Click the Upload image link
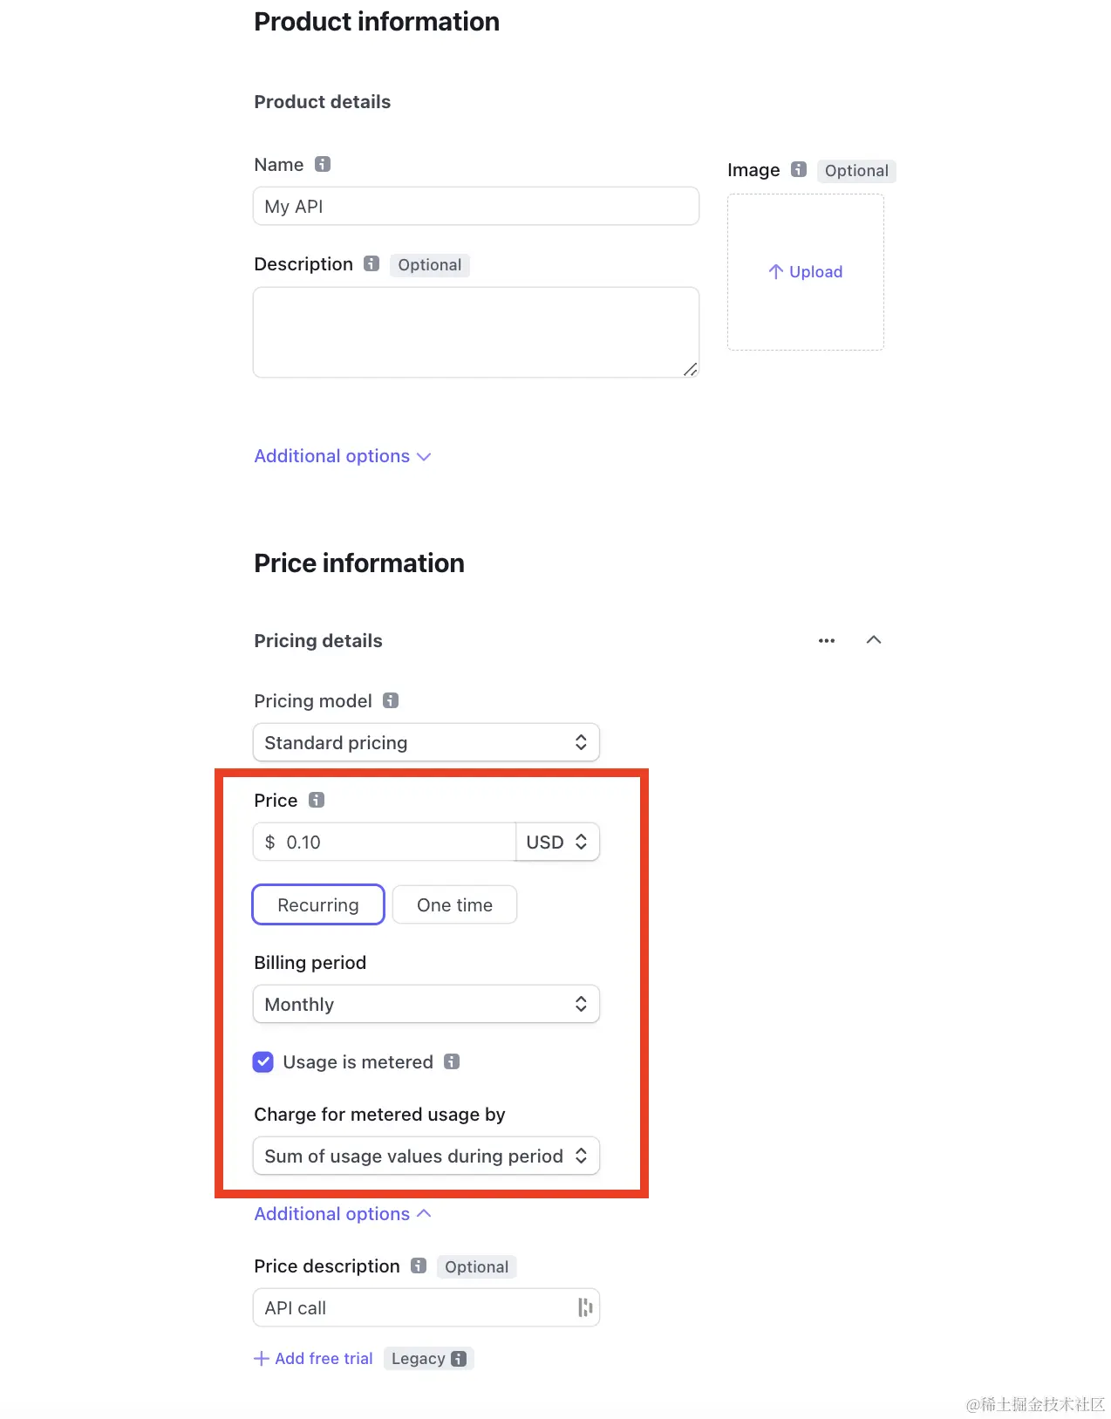Viewport: 1111px width, 1419px height. [x=806, y=272]
